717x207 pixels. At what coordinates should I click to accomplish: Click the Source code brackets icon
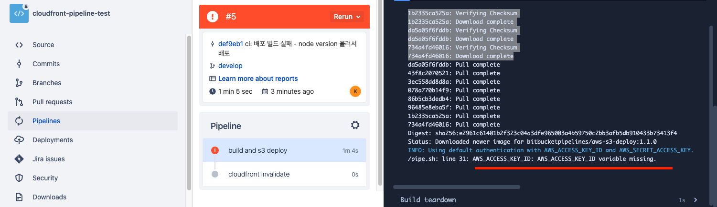coord(19,45)
